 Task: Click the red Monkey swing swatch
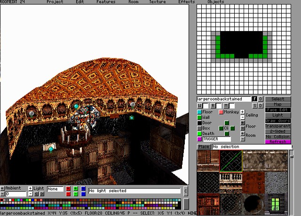221,112
